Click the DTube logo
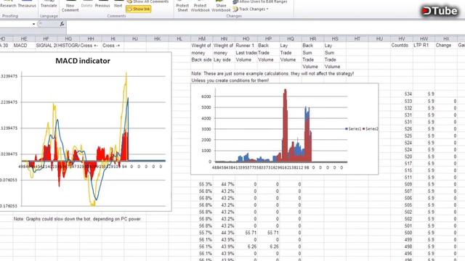 (x=440, y=11)
